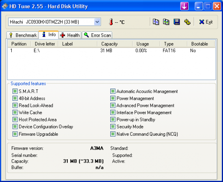The image size is (223, 182).
Task: Click the Usage column header
Action: 146,44
